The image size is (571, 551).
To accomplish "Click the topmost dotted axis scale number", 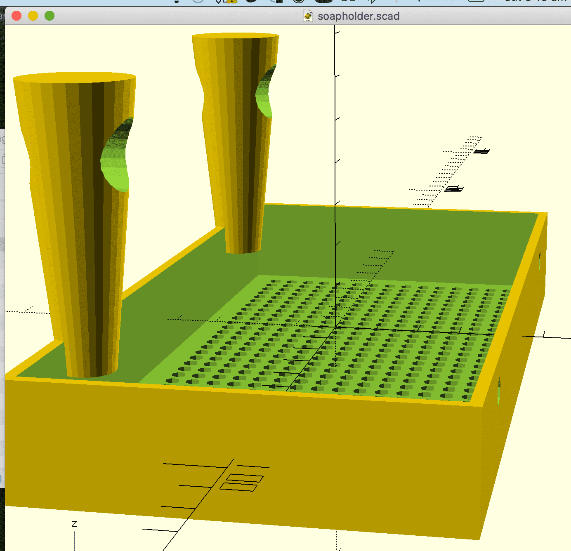I will [x=481, y=151].
